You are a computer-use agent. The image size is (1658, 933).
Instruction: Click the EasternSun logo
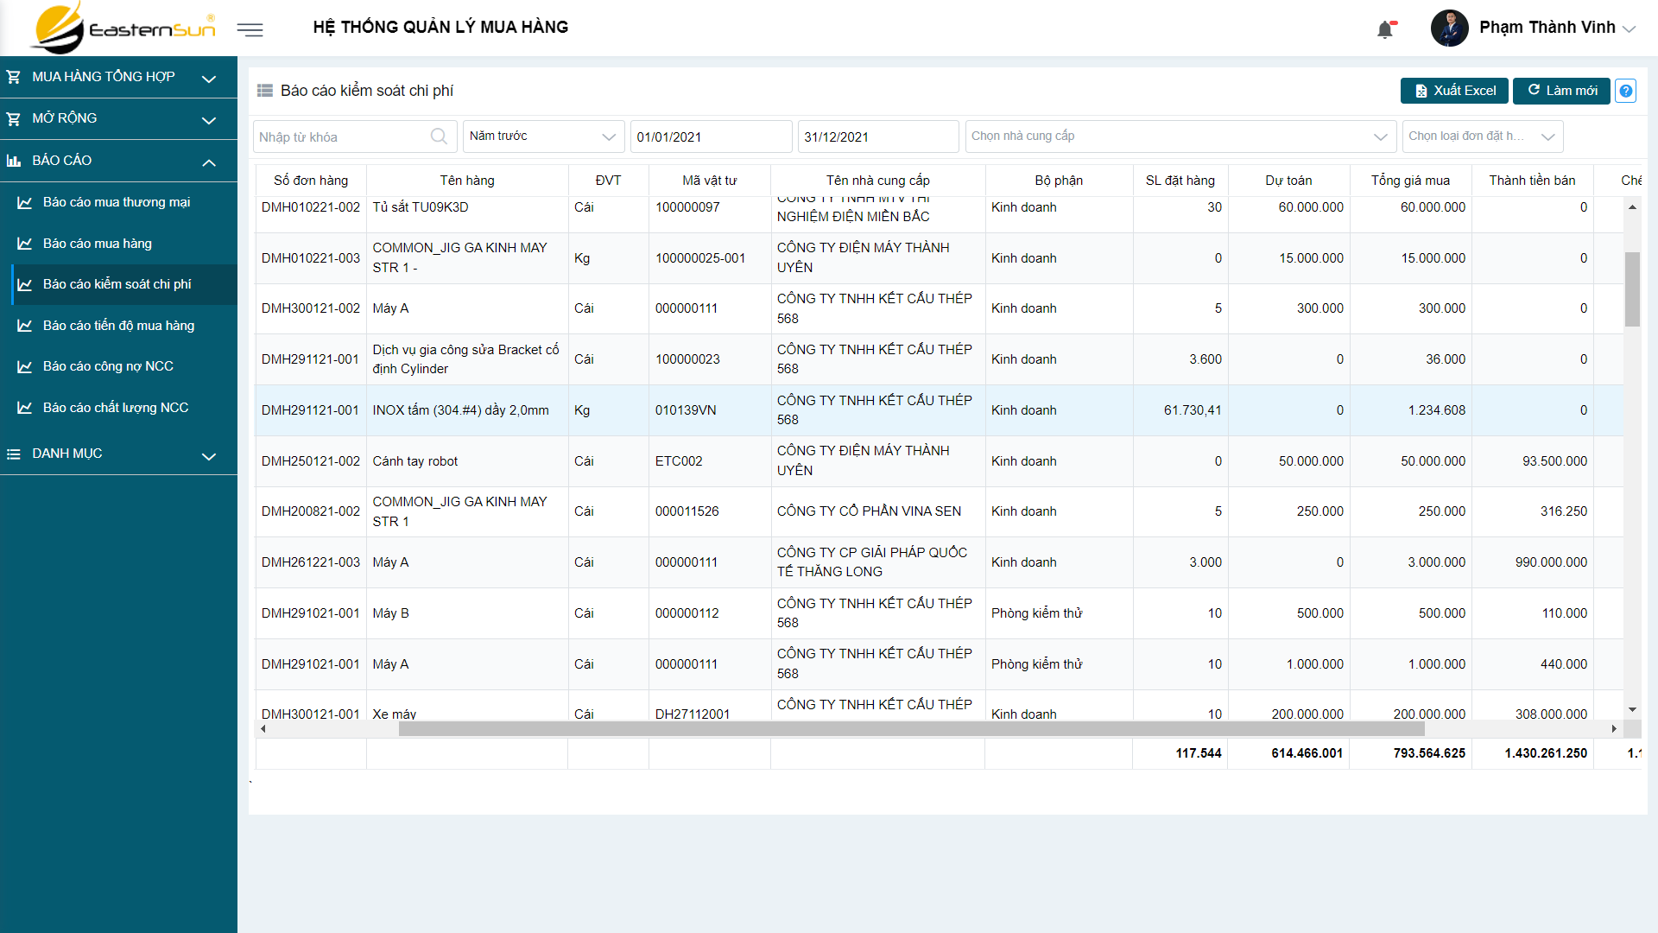[121, 29]
